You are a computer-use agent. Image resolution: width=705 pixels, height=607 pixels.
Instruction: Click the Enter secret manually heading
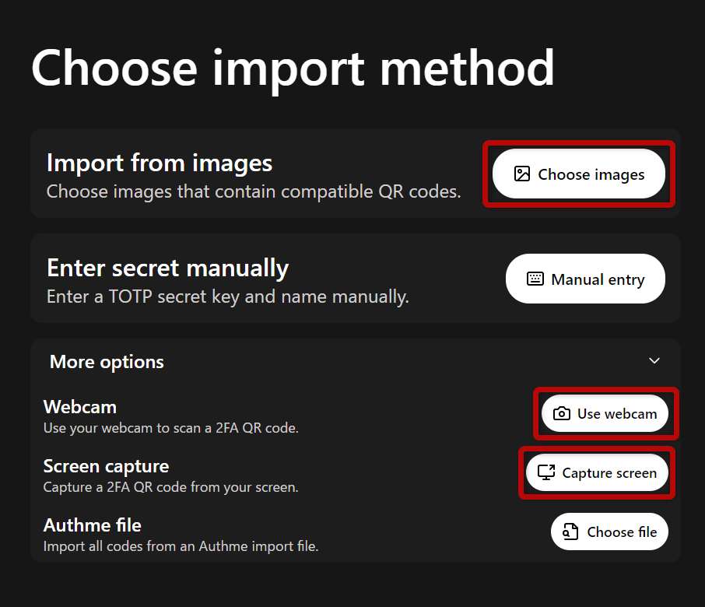[x=168, y=268]
